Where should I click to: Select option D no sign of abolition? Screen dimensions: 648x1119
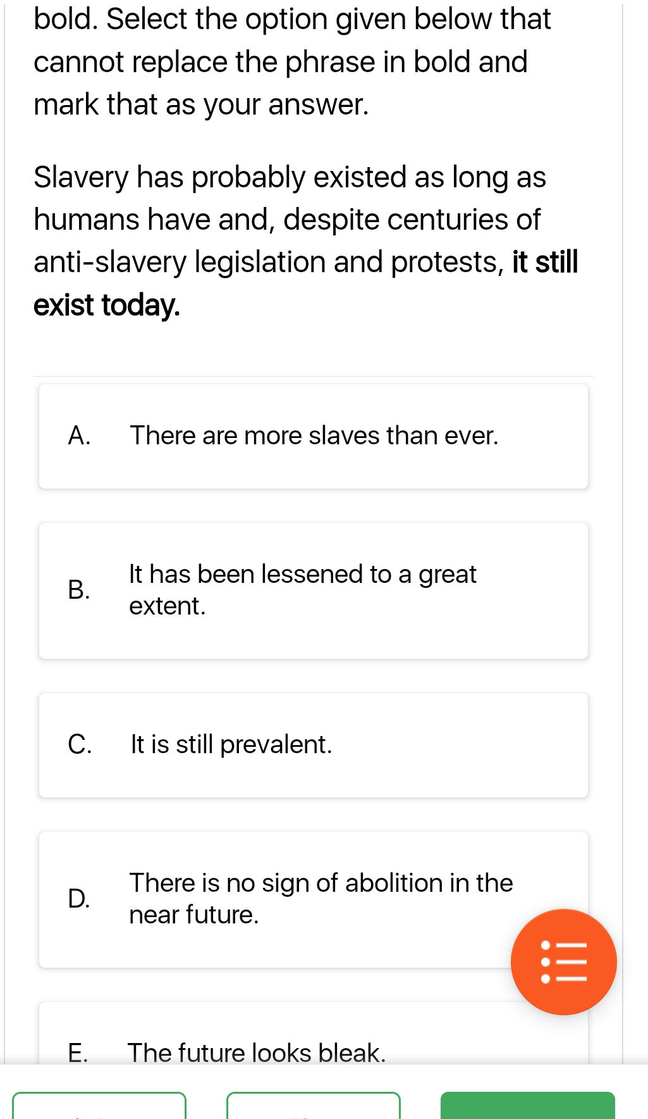tap(313, 898)
